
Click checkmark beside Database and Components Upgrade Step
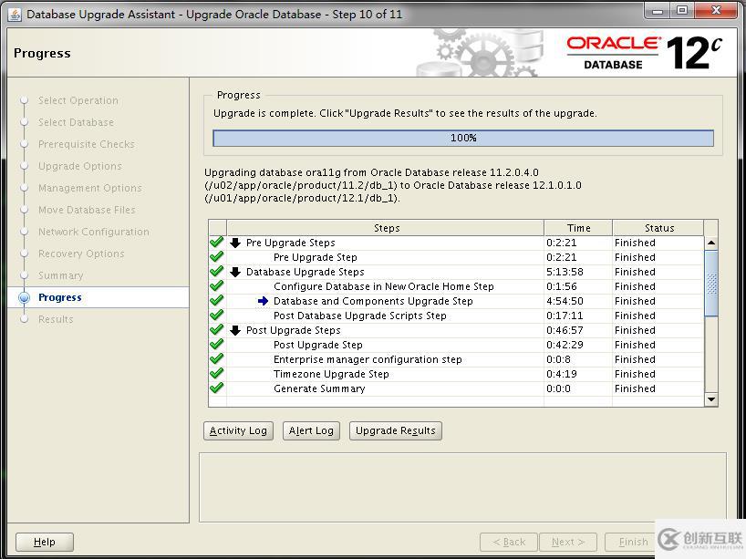coord(217,301)
